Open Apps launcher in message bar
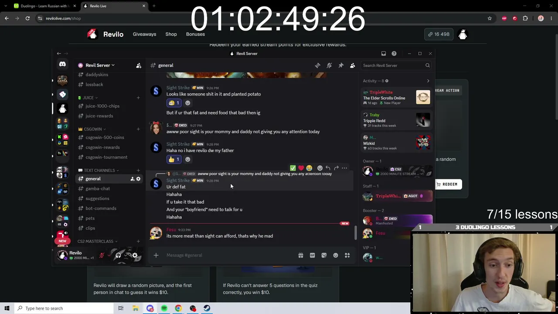The height and width of the screenshot is (314, 558). pos(347,255)
